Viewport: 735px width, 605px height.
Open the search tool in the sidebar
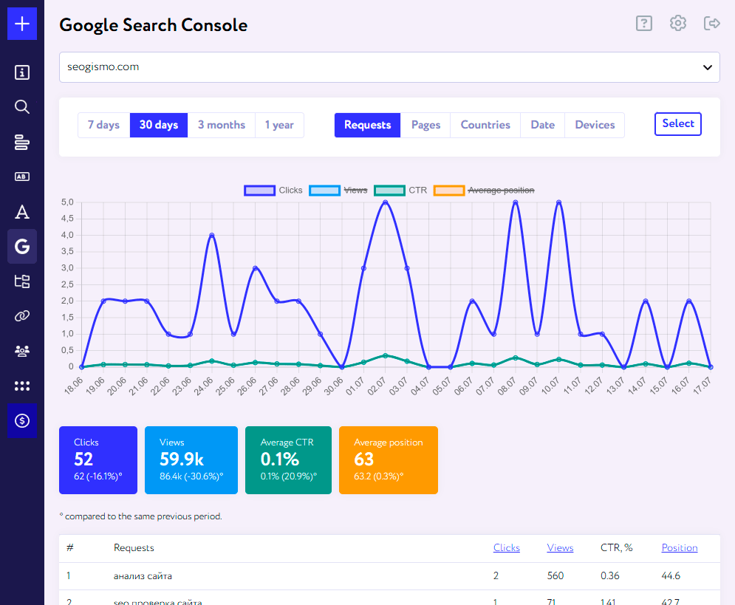point(21,106)
